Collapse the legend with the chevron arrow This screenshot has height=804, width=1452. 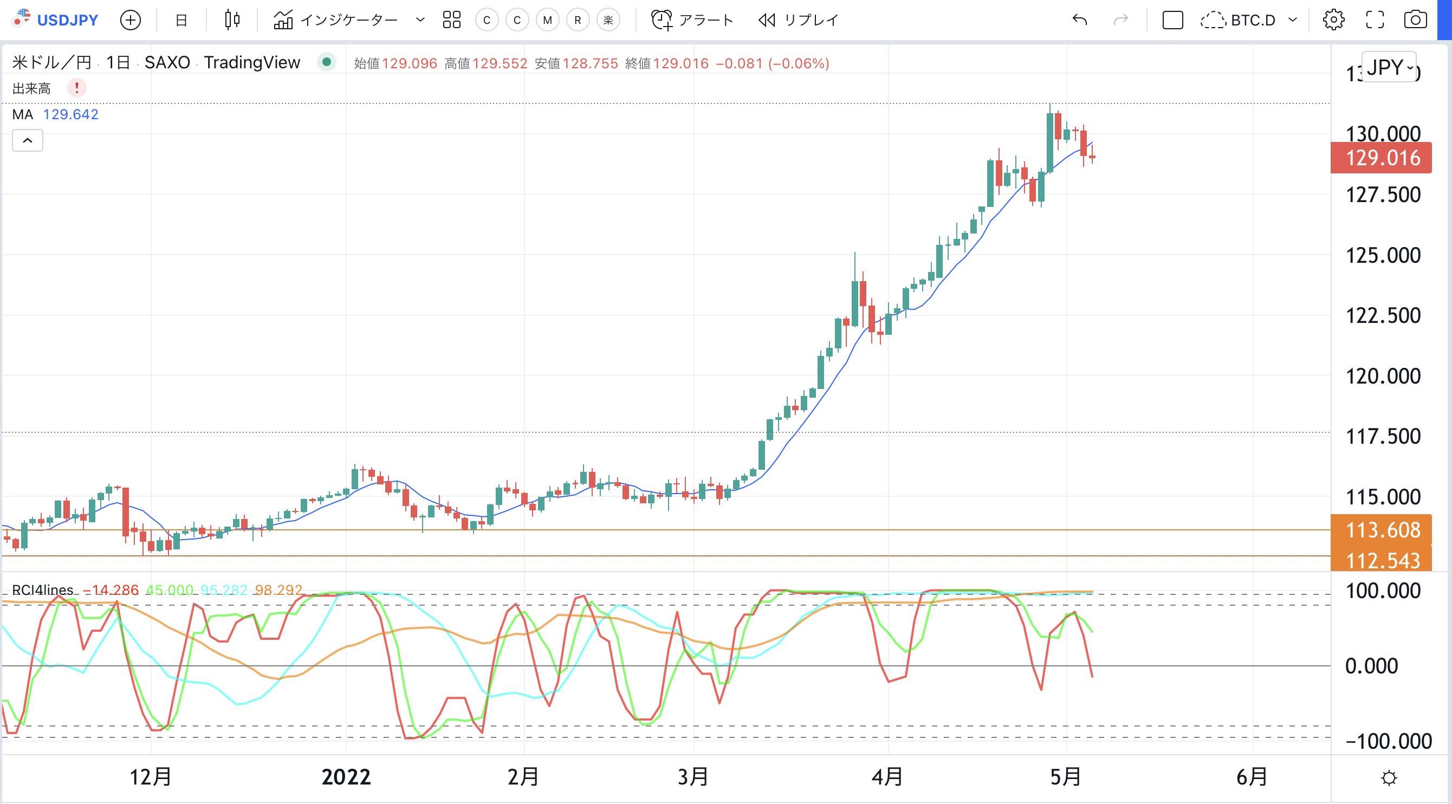coord(27,140)
